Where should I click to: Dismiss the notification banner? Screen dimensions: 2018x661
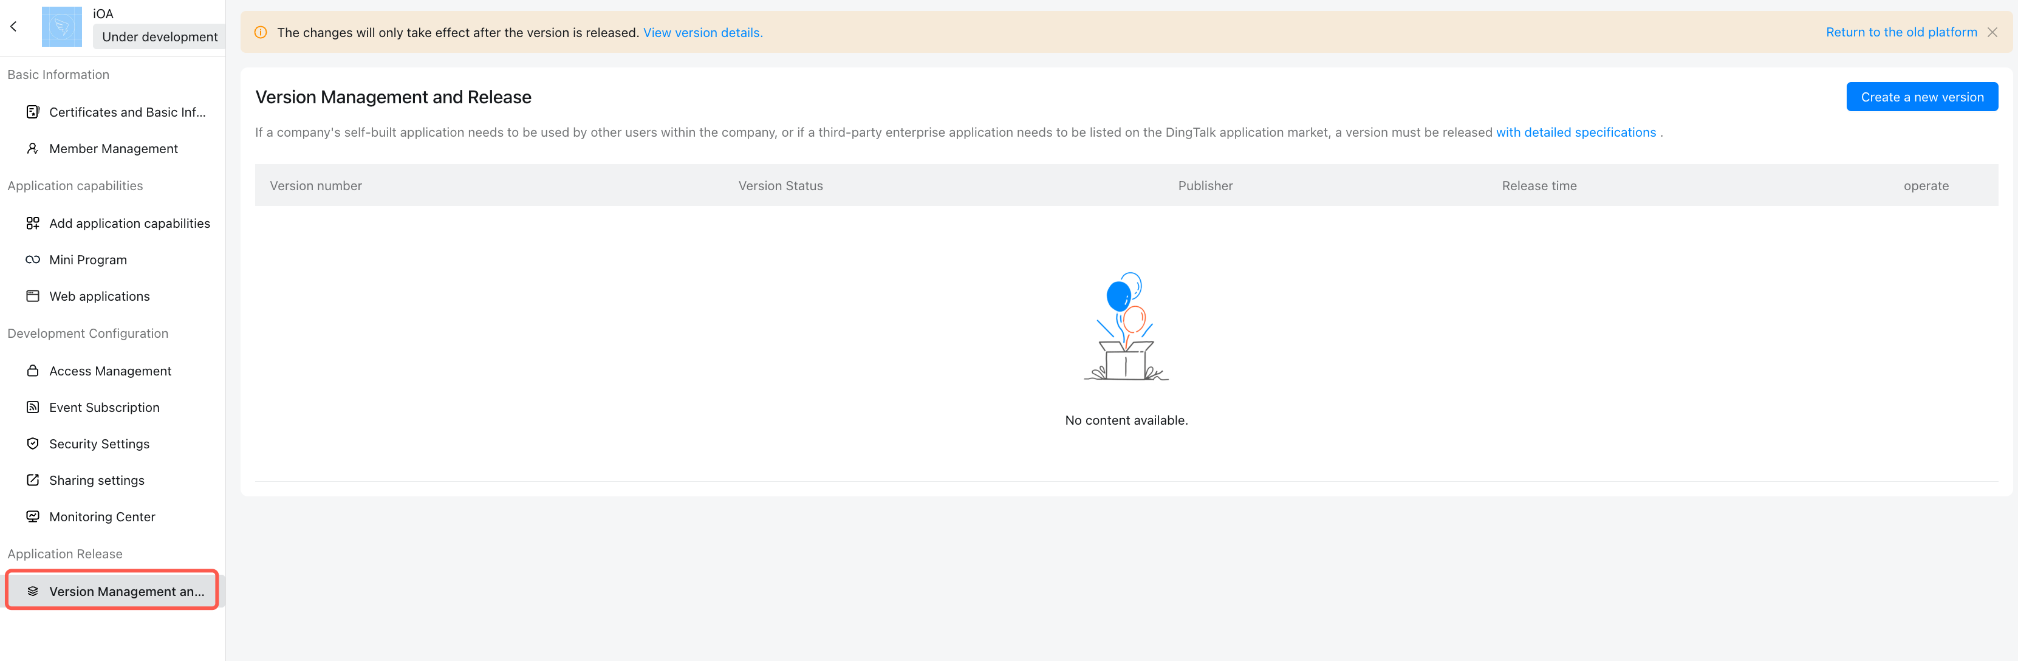coord(1991,32)
